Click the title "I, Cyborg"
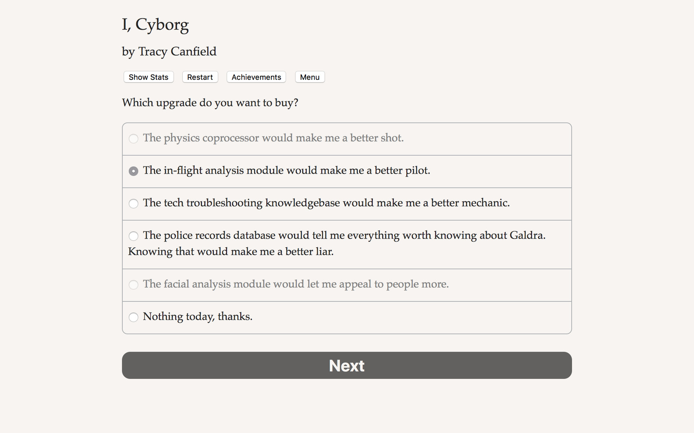This screenshot has height=433, width=694. click(x=155, y=24)
